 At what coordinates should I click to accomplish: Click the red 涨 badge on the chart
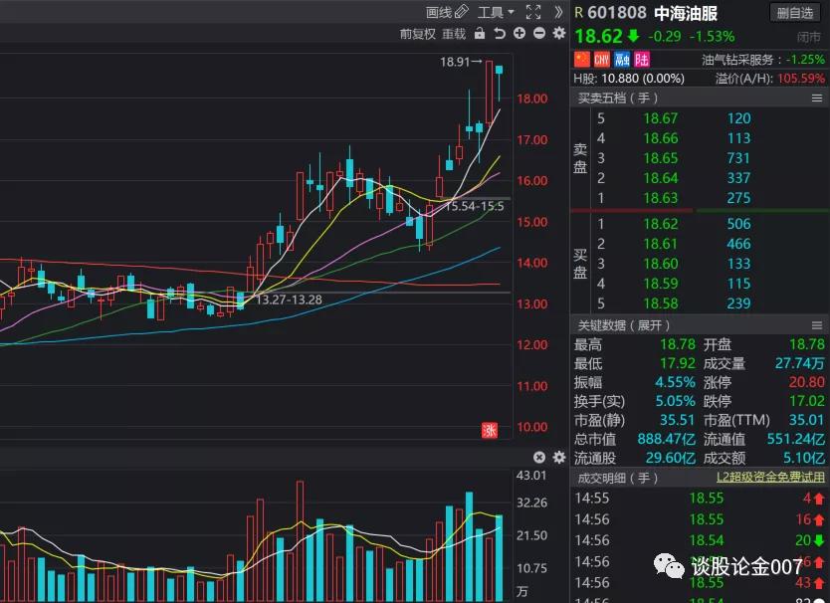490,430
